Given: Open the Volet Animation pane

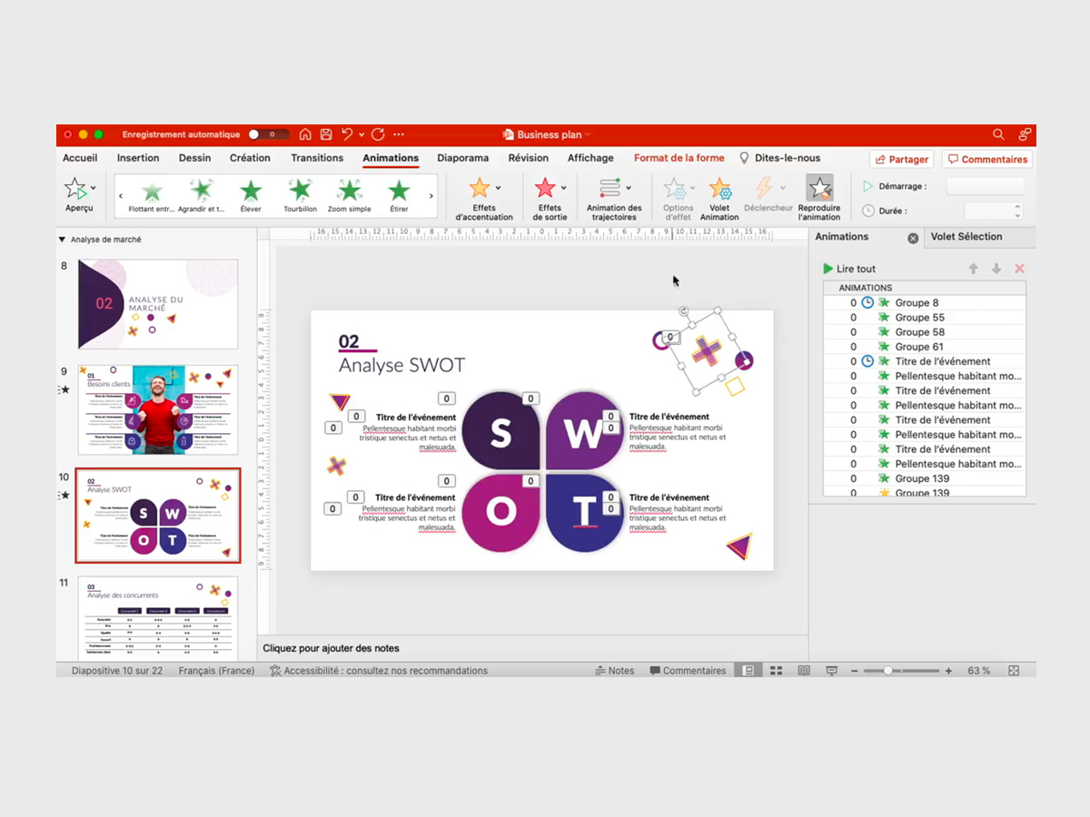Looking at the screenshot, I should 719,189.
